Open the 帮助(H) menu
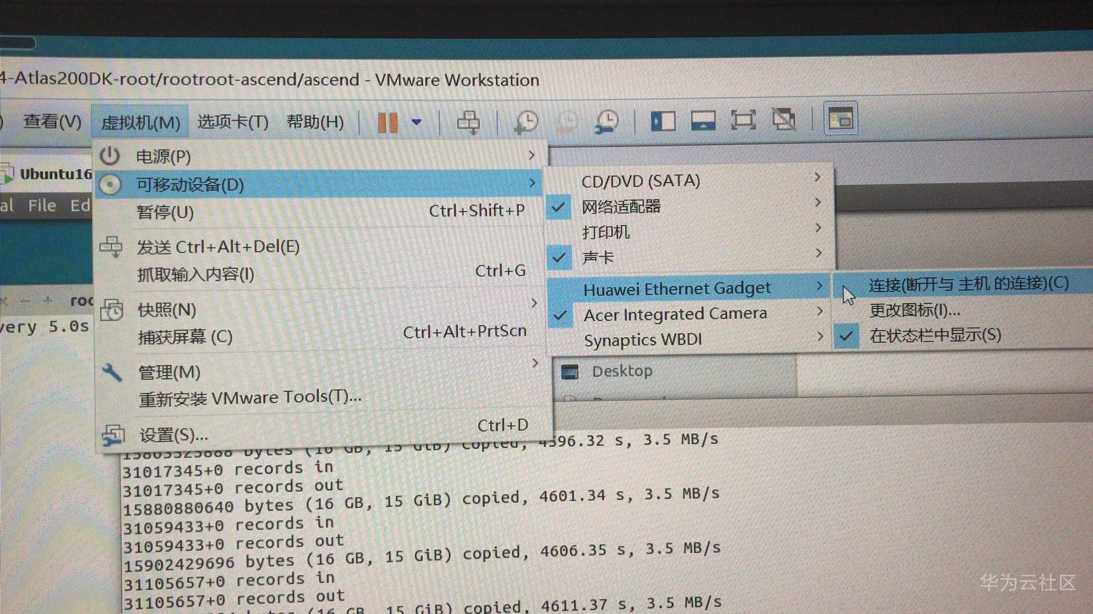 pyautogui.click(x=315, y=122)
